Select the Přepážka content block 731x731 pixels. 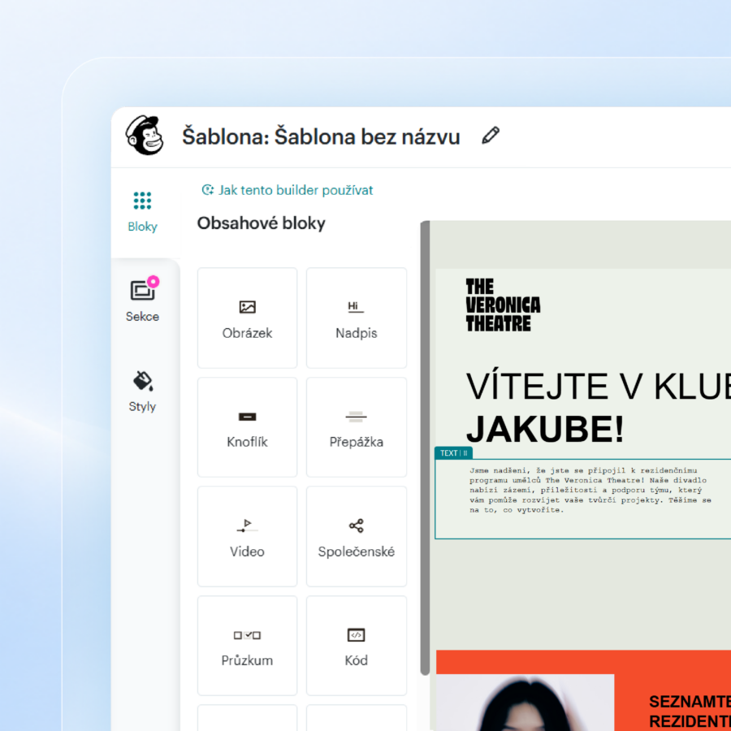point(357,427)
